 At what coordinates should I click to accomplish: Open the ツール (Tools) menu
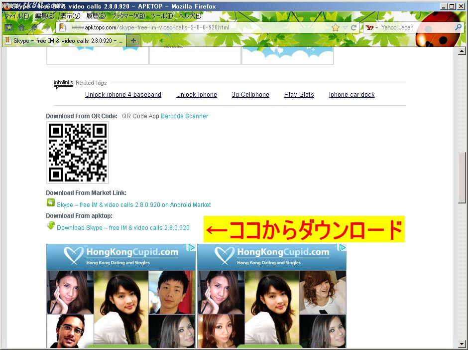pyautogui.click(x=162, y=16)
